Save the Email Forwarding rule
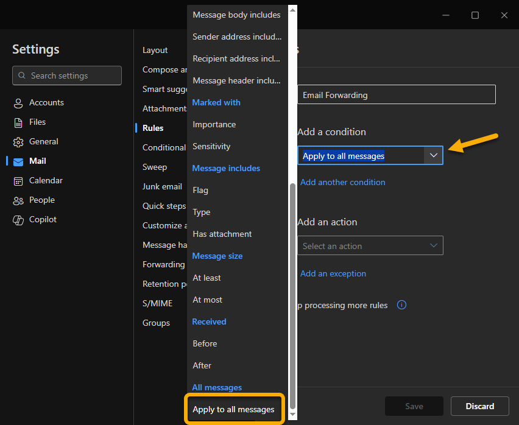The height and width of the screenshot is (425, 519). click(x=414, y=406)
